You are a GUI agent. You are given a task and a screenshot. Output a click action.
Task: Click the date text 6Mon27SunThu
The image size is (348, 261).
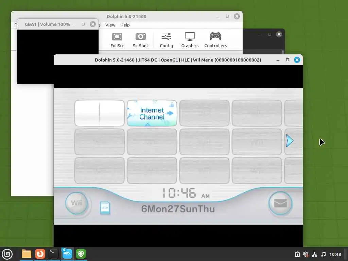178,209
